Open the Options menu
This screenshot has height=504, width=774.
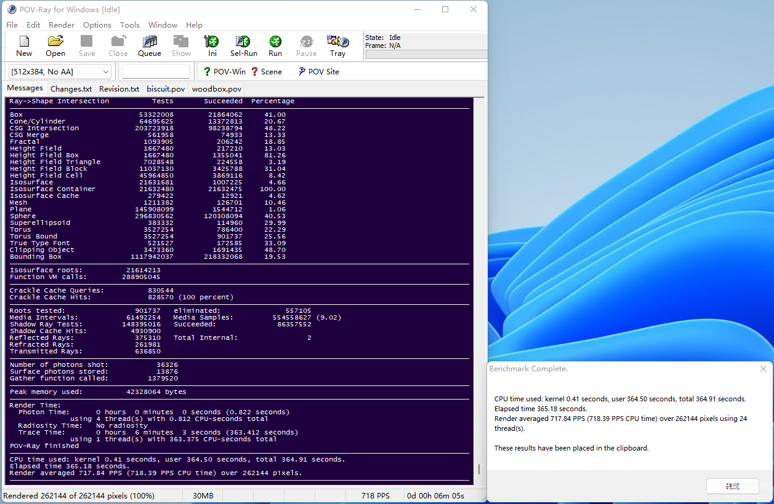click(x=97, y=25)
